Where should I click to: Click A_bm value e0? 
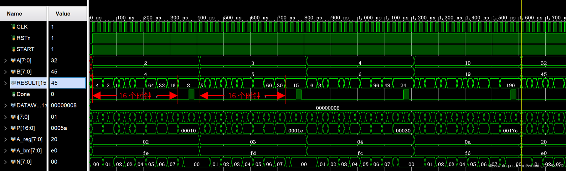click(x=54, y=150)
